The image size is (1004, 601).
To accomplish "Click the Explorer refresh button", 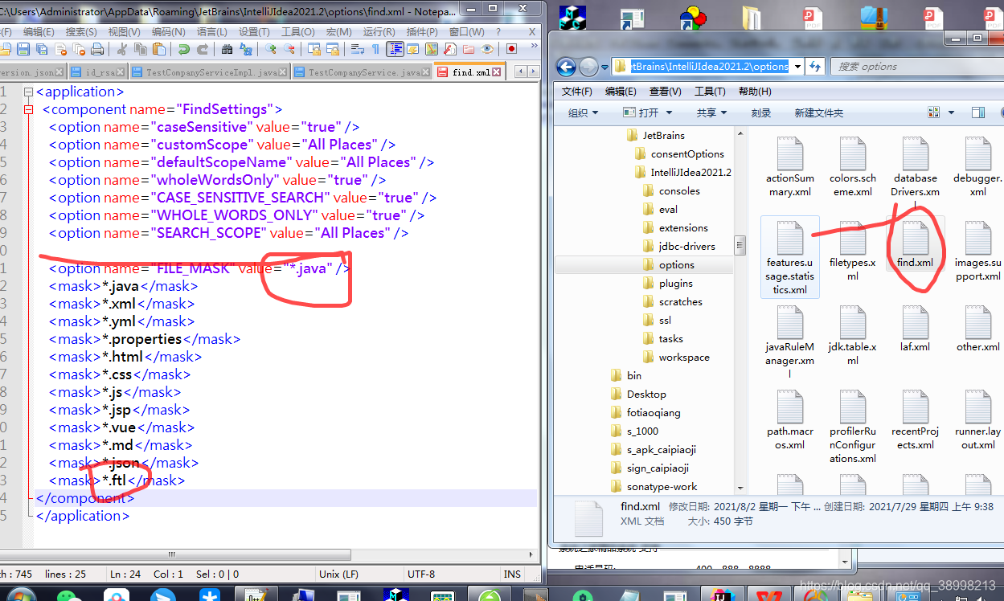I will (x=815, y=67).
